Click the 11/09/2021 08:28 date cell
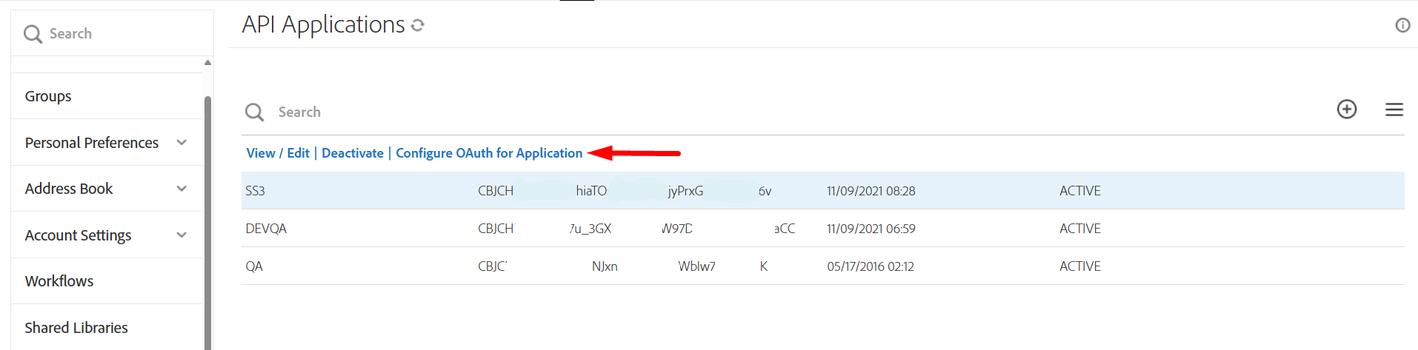Screen dimensions: 1418x350 click(871, 191)
